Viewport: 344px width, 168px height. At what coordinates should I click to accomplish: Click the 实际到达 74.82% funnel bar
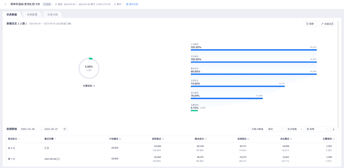238,86
